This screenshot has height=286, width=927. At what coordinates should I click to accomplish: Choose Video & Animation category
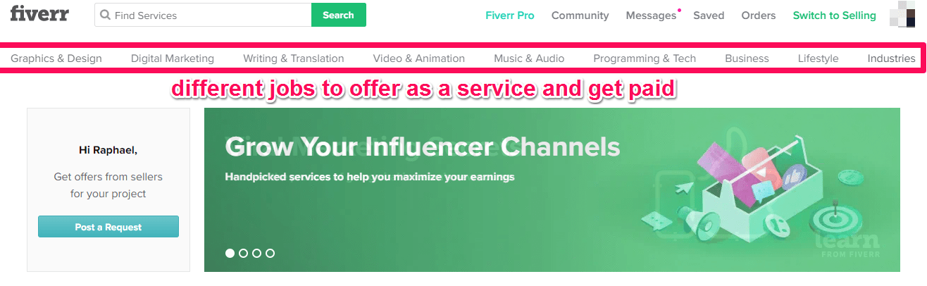pos(419,58)
